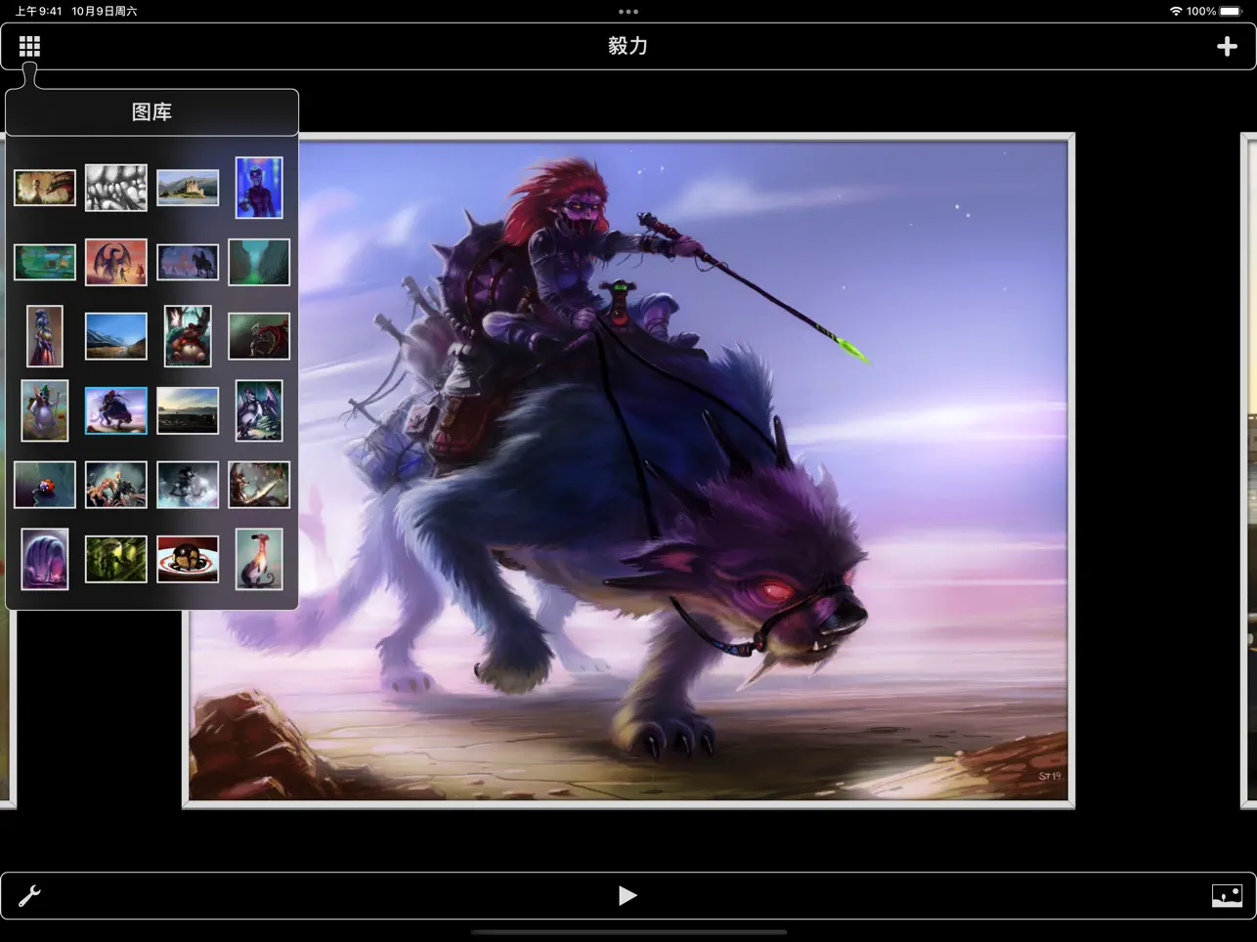
Task: Select the castle thumbnail in the gallery
Action: 188,187
